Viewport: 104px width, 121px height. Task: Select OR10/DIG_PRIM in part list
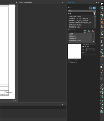pos(81,27)
